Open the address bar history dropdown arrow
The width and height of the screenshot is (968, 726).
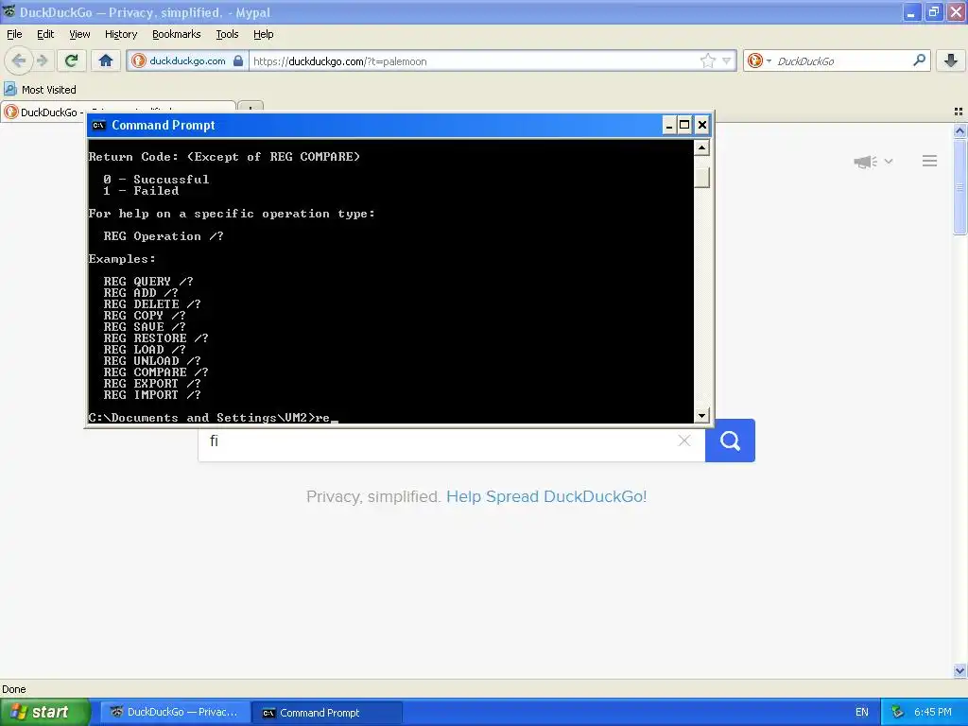coord(727,60)
